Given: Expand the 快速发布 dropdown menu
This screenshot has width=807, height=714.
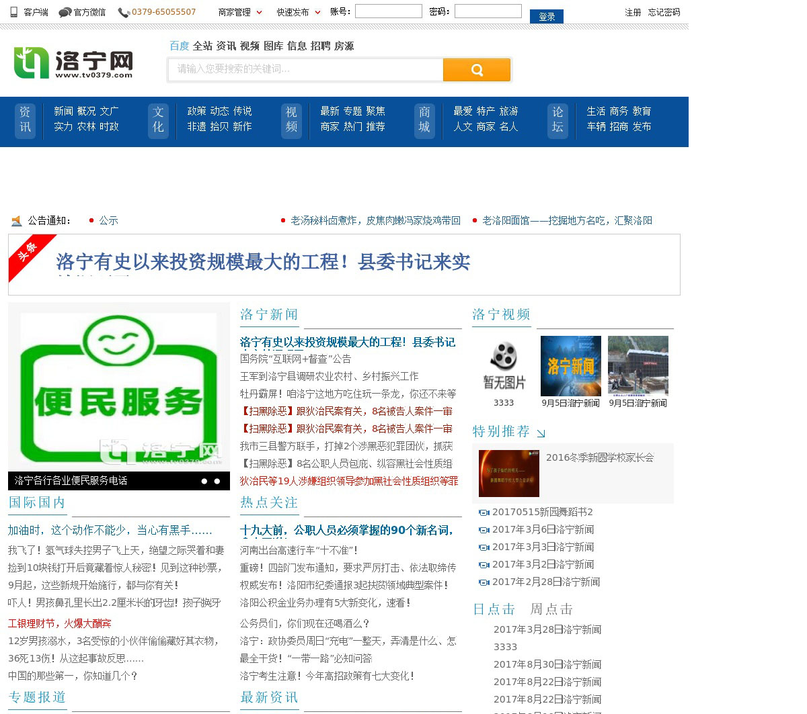Looking at the screenshot, I should tap(298, 12).
